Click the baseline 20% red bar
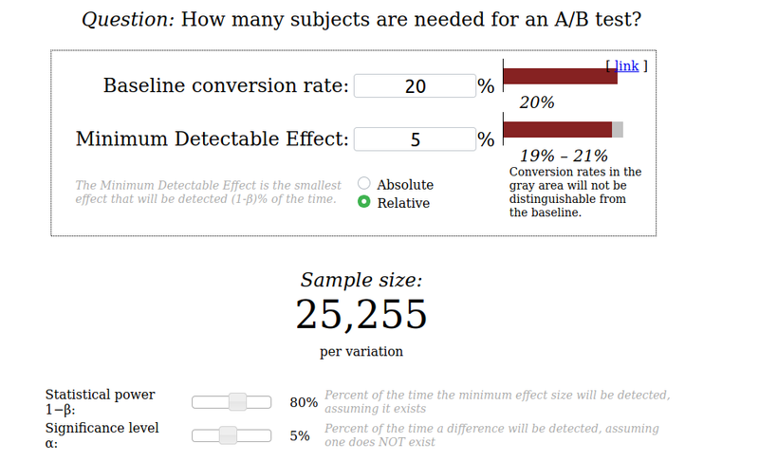 pyautogui.click(x=561, y=76)
